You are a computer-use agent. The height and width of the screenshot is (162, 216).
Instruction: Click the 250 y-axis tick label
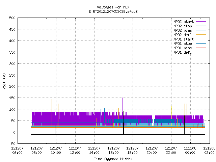click(12, 75)
